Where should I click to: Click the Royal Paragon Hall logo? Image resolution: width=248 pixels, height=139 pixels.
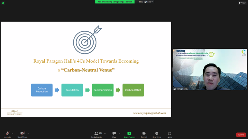tap(15, 113)
